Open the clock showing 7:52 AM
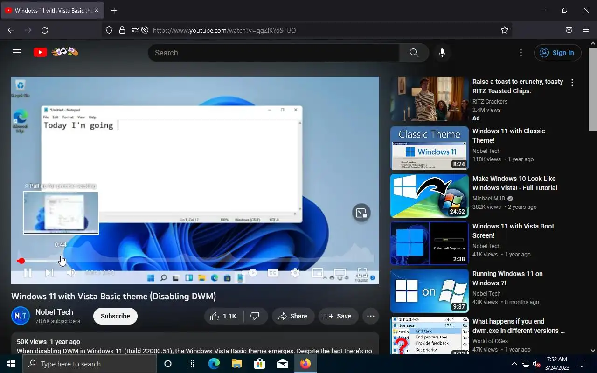The image size is (597, 373). [x=556, y=364]
